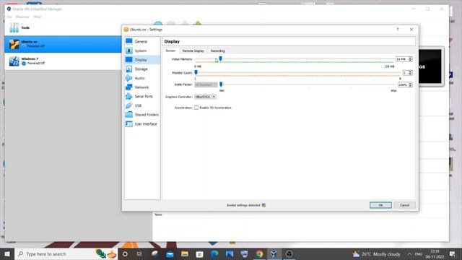Click the taskbar search box
Image resolution: width=462 pixels, height=260 pixels.
(66, 253)
